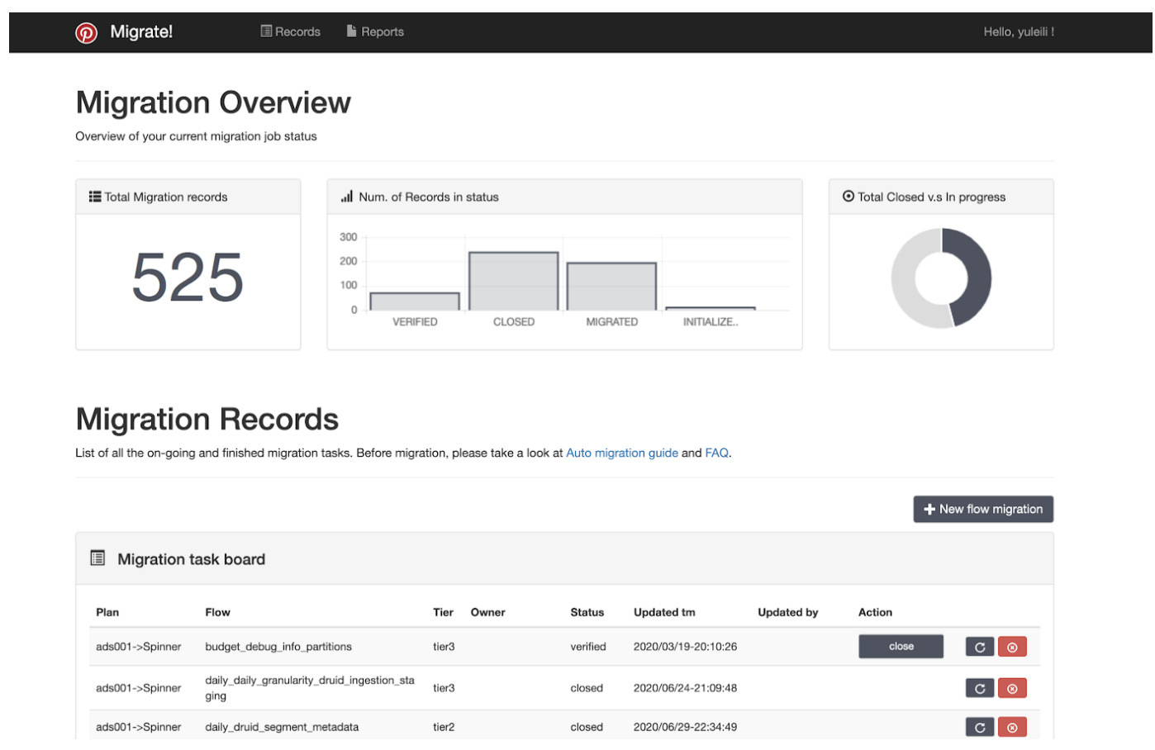Click red delete icon for daily_daily_granularity_druid row
The width and height of the screenshot is (1155, 750).
point(1012,688)
